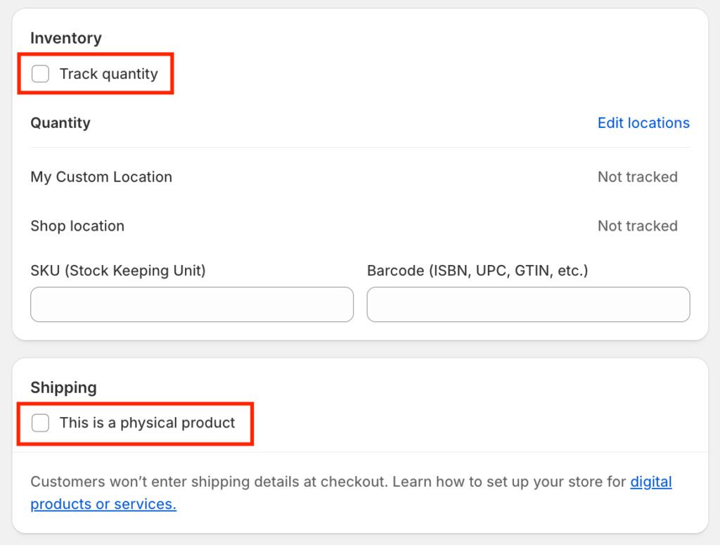Click the Track quantity label text

pyautogui.click(x=108, y=74)
